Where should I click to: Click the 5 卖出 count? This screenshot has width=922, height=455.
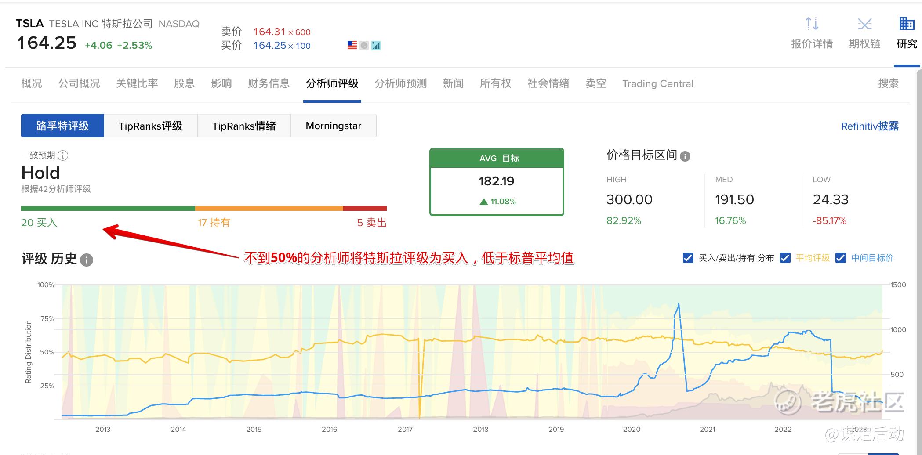point(372,223)
